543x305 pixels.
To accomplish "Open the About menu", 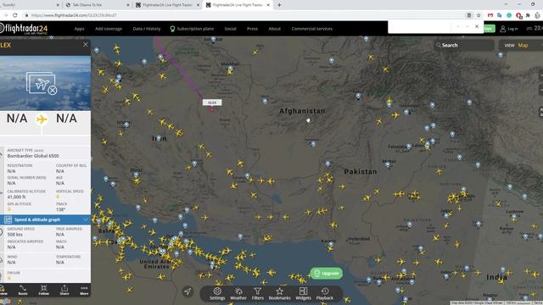I will click(274, 29).
